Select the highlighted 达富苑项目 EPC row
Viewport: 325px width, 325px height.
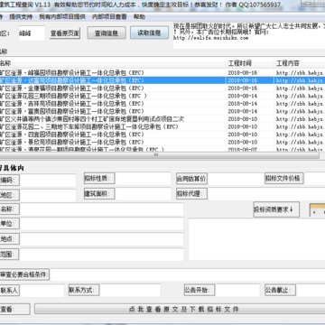click(x=162, y=80)
